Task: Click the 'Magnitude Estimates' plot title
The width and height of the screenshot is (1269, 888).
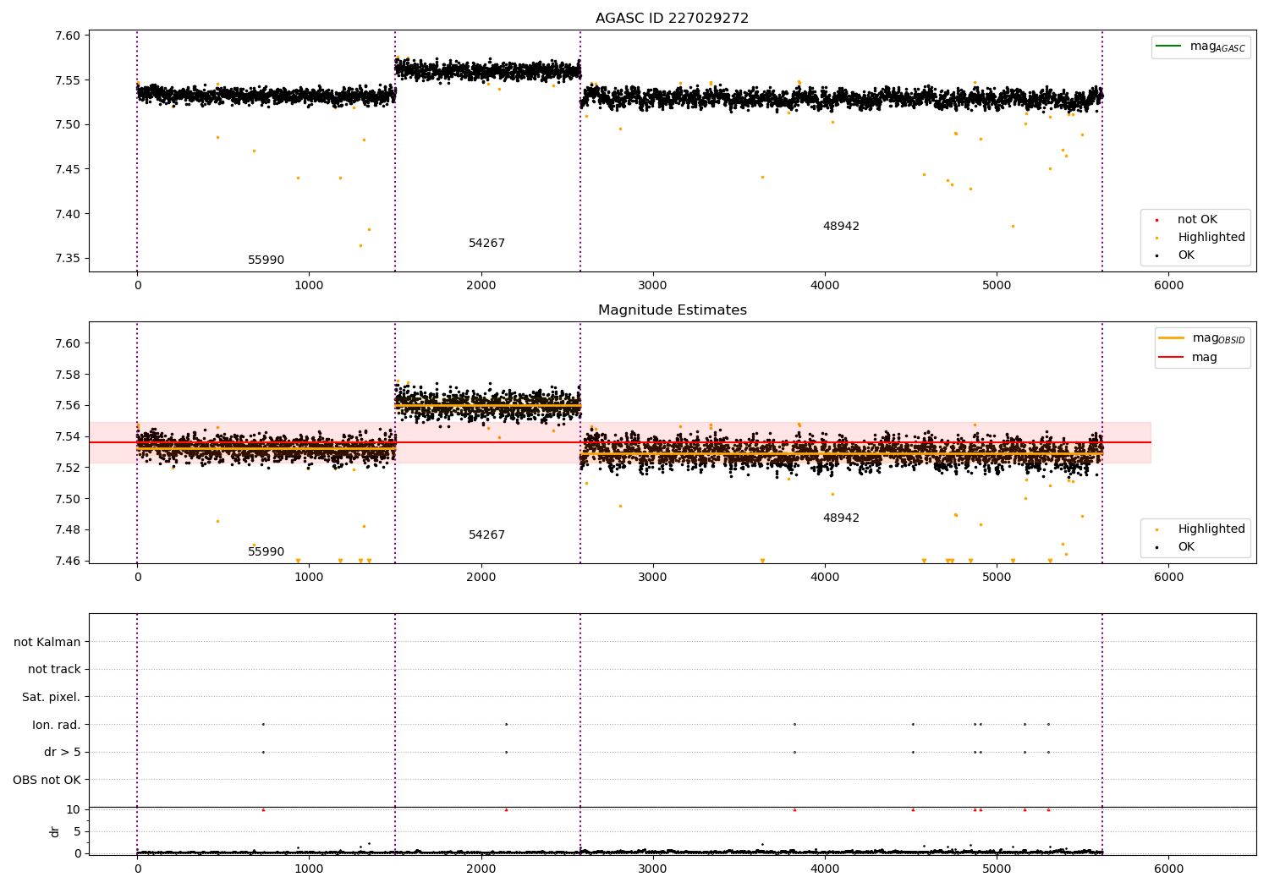Action: 672,310
